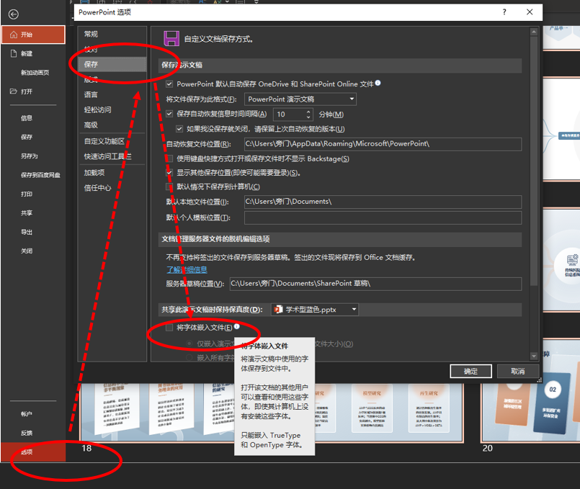Select 信任中心 category
This screenshot has height=489, width=580.
(x=112, y=188)
